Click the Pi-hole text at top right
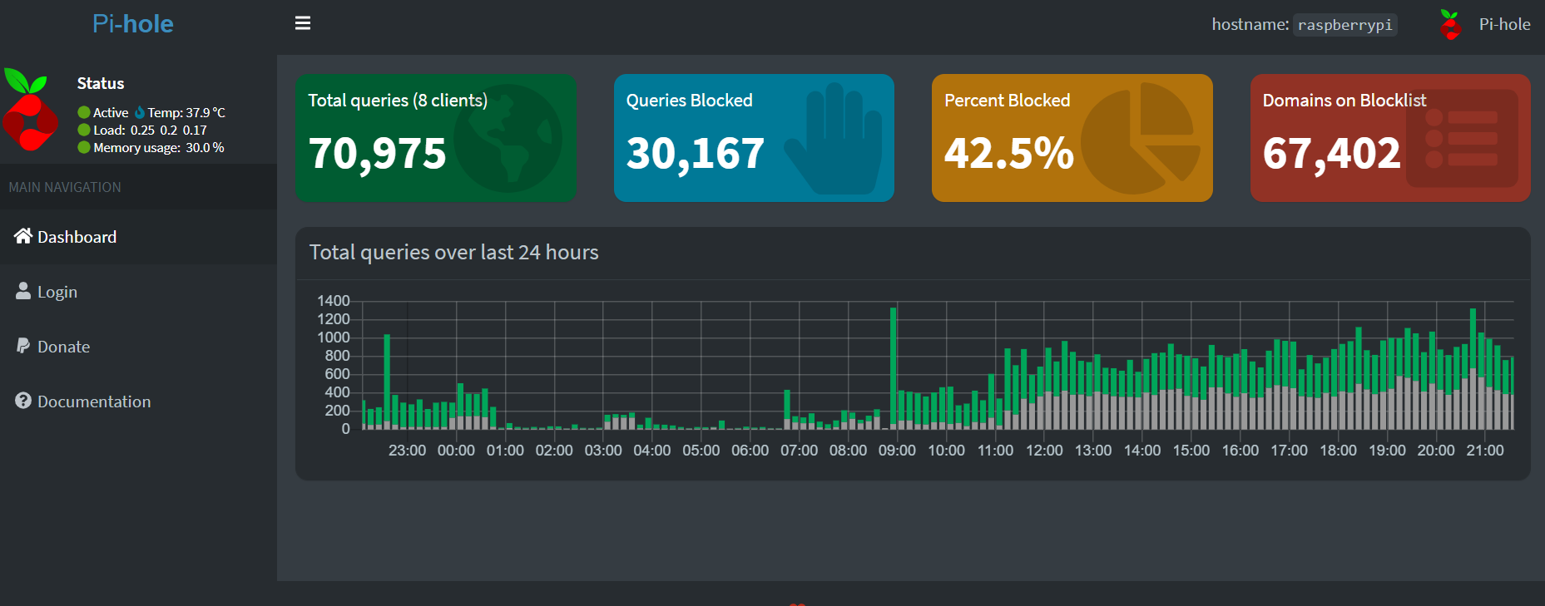The image size is (1545, 606). pyautogui.click(x=1504, y=24)
